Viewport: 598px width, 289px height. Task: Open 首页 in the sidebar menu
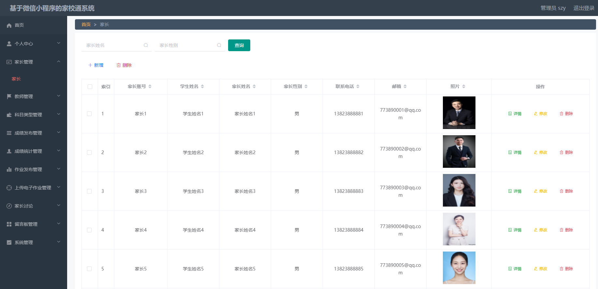coord(34,25)
